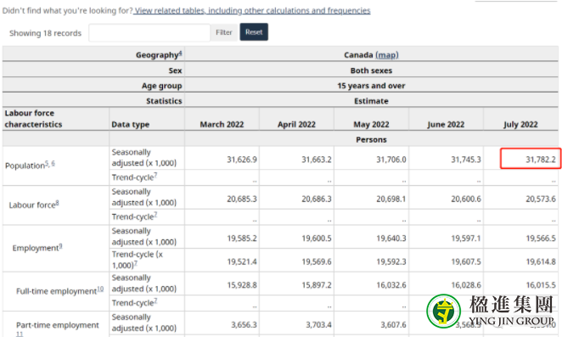Viewport: 562px width, 337px height.
Task: Select Population value 31,663.2
Action: (317, 160)
